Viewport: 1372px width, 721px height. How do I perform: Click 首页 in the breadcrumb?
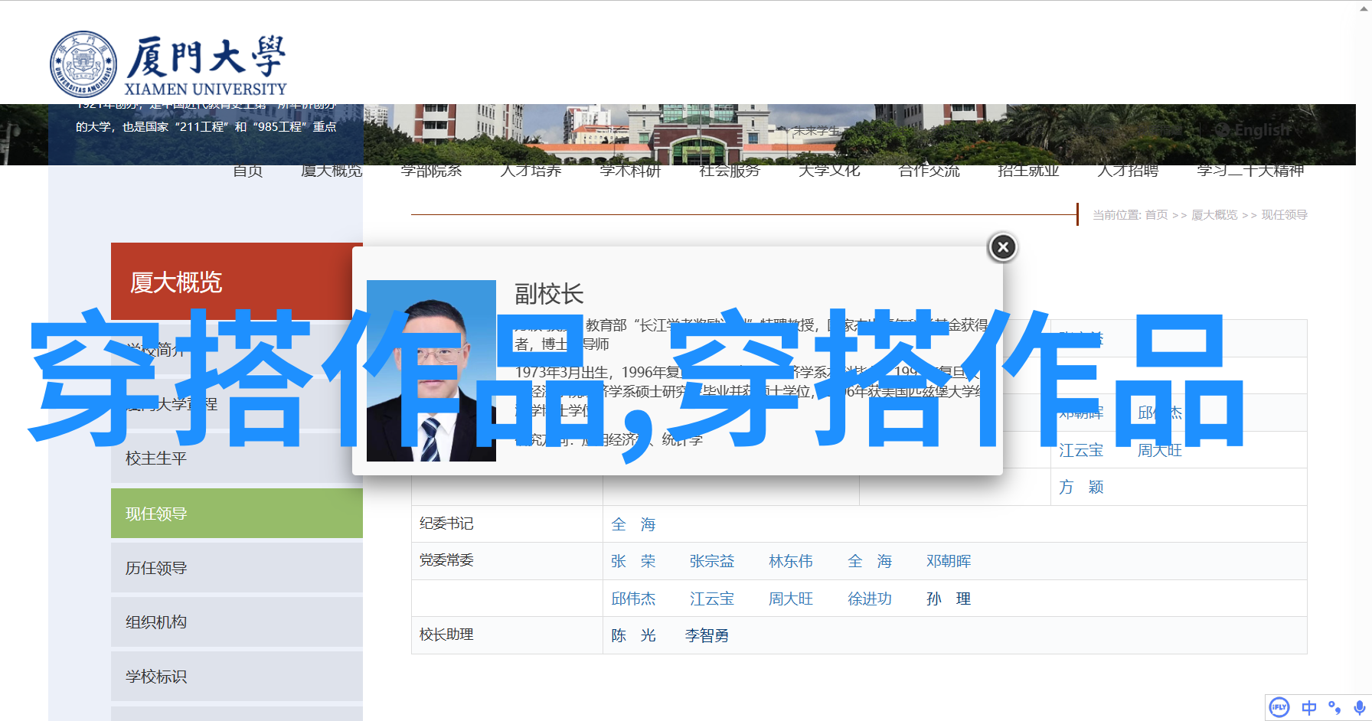tap(1156, 215)
